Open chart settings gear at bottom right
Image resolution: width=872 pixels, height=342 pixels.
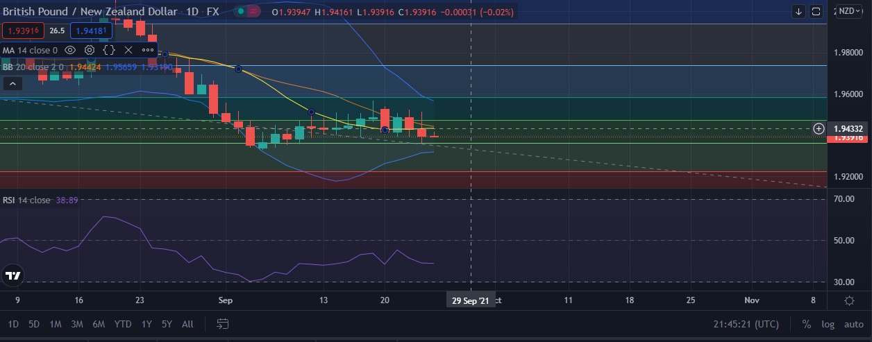(x=849, y=300)
